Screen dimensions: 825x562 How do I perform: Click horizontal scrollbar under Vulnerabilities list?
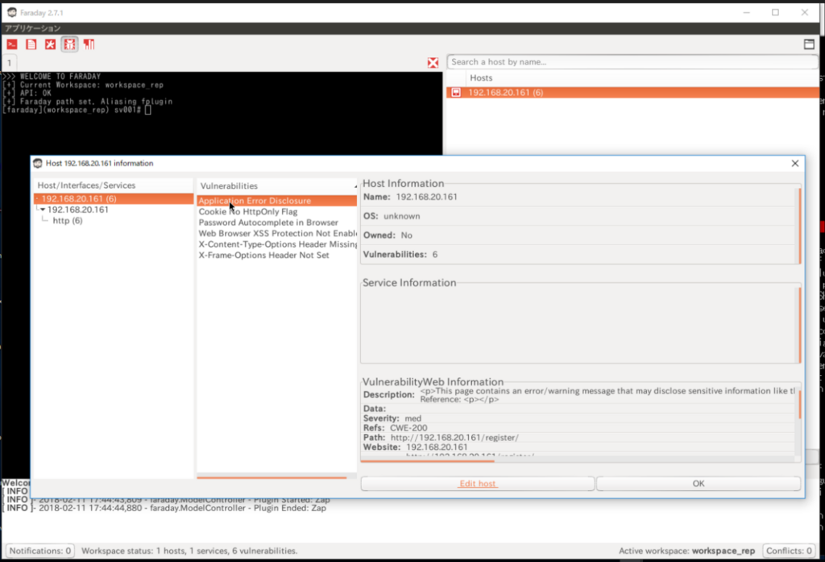272,477
